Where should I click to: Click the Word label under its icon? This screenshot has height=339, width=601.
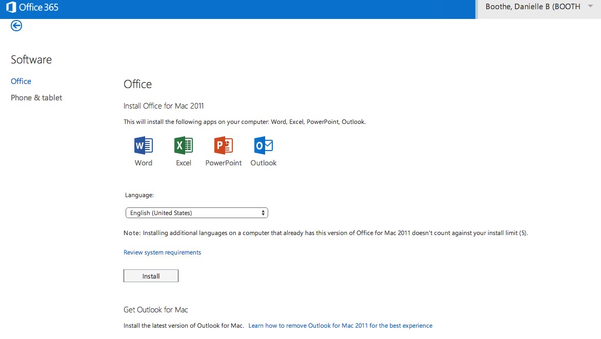point(144,163)
